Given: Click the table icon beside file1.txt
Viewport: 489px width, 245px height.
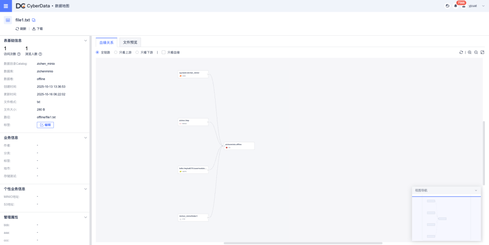Looking at the screenshot, I should 8,20.
